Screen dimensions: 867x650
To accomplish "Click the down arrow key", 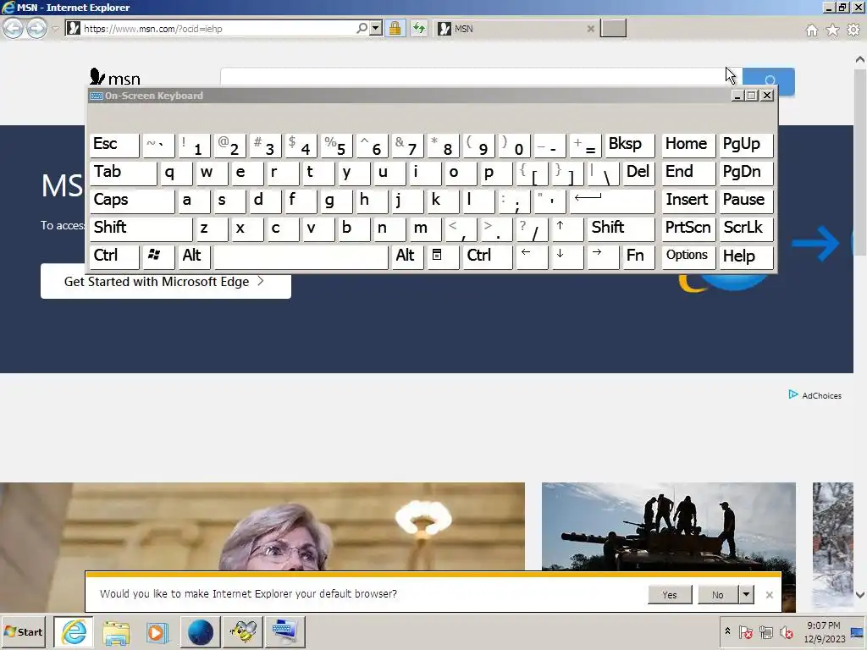I will 568,256.
